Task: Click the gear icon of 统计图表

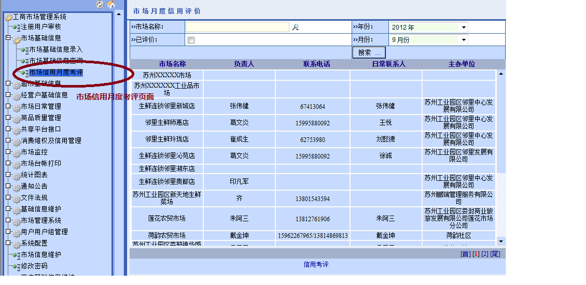Action: (17, 176)
